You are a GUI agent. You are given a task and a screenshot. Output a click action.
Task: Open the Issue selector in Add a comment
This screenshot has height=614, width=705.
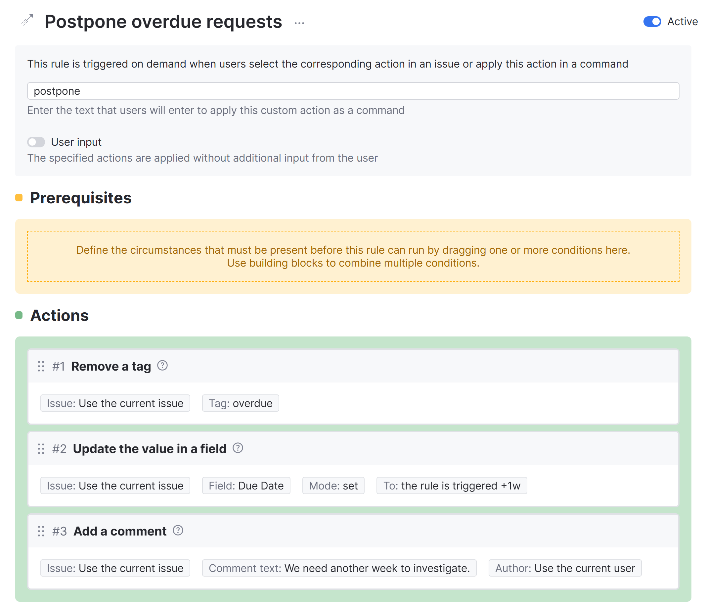click(115, 568)
